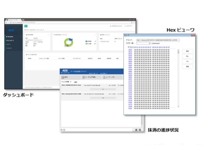Collapse the user information card chevron

coord(49,35)
